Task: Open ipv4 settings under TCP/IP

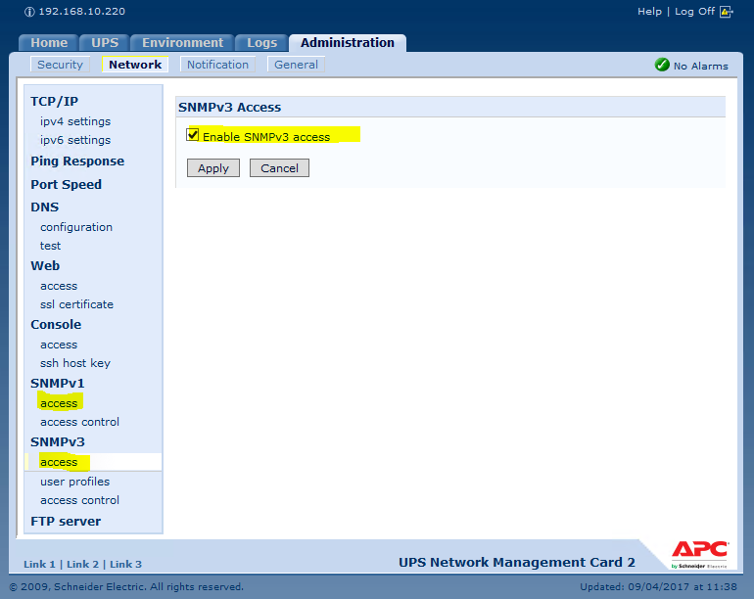Action: (x=75, y=121)
